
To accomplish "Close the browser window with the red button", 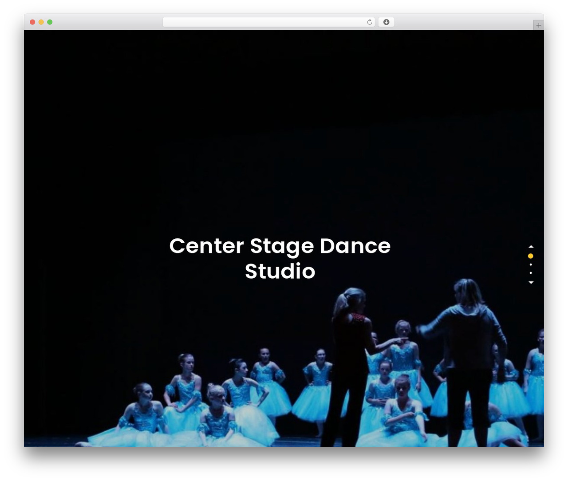I will [32, 22].
